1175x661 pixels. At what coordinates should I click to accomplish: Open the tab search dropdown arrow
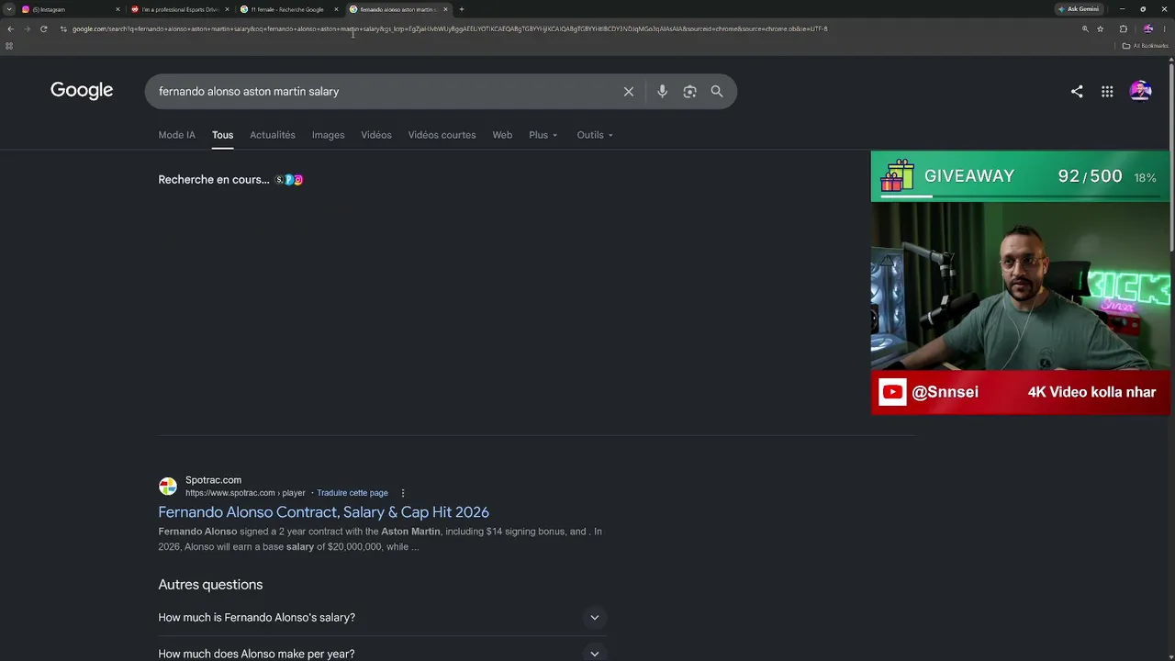(9, 9)
